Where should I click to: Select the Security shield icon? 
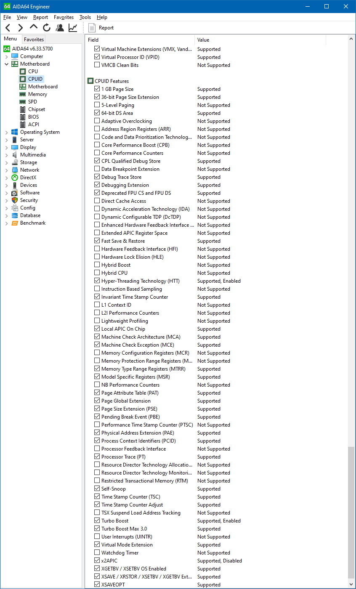tap(15, 200)
